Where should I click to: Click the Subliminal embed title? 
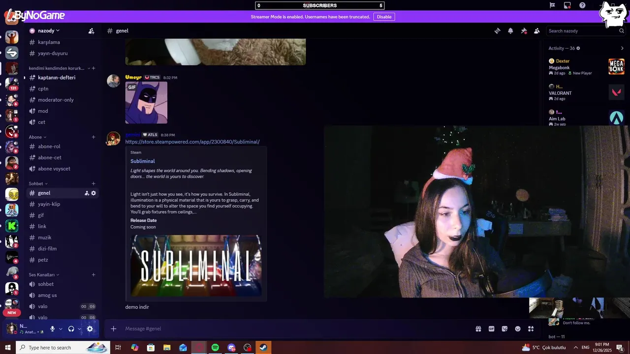[x=142, y=161]
